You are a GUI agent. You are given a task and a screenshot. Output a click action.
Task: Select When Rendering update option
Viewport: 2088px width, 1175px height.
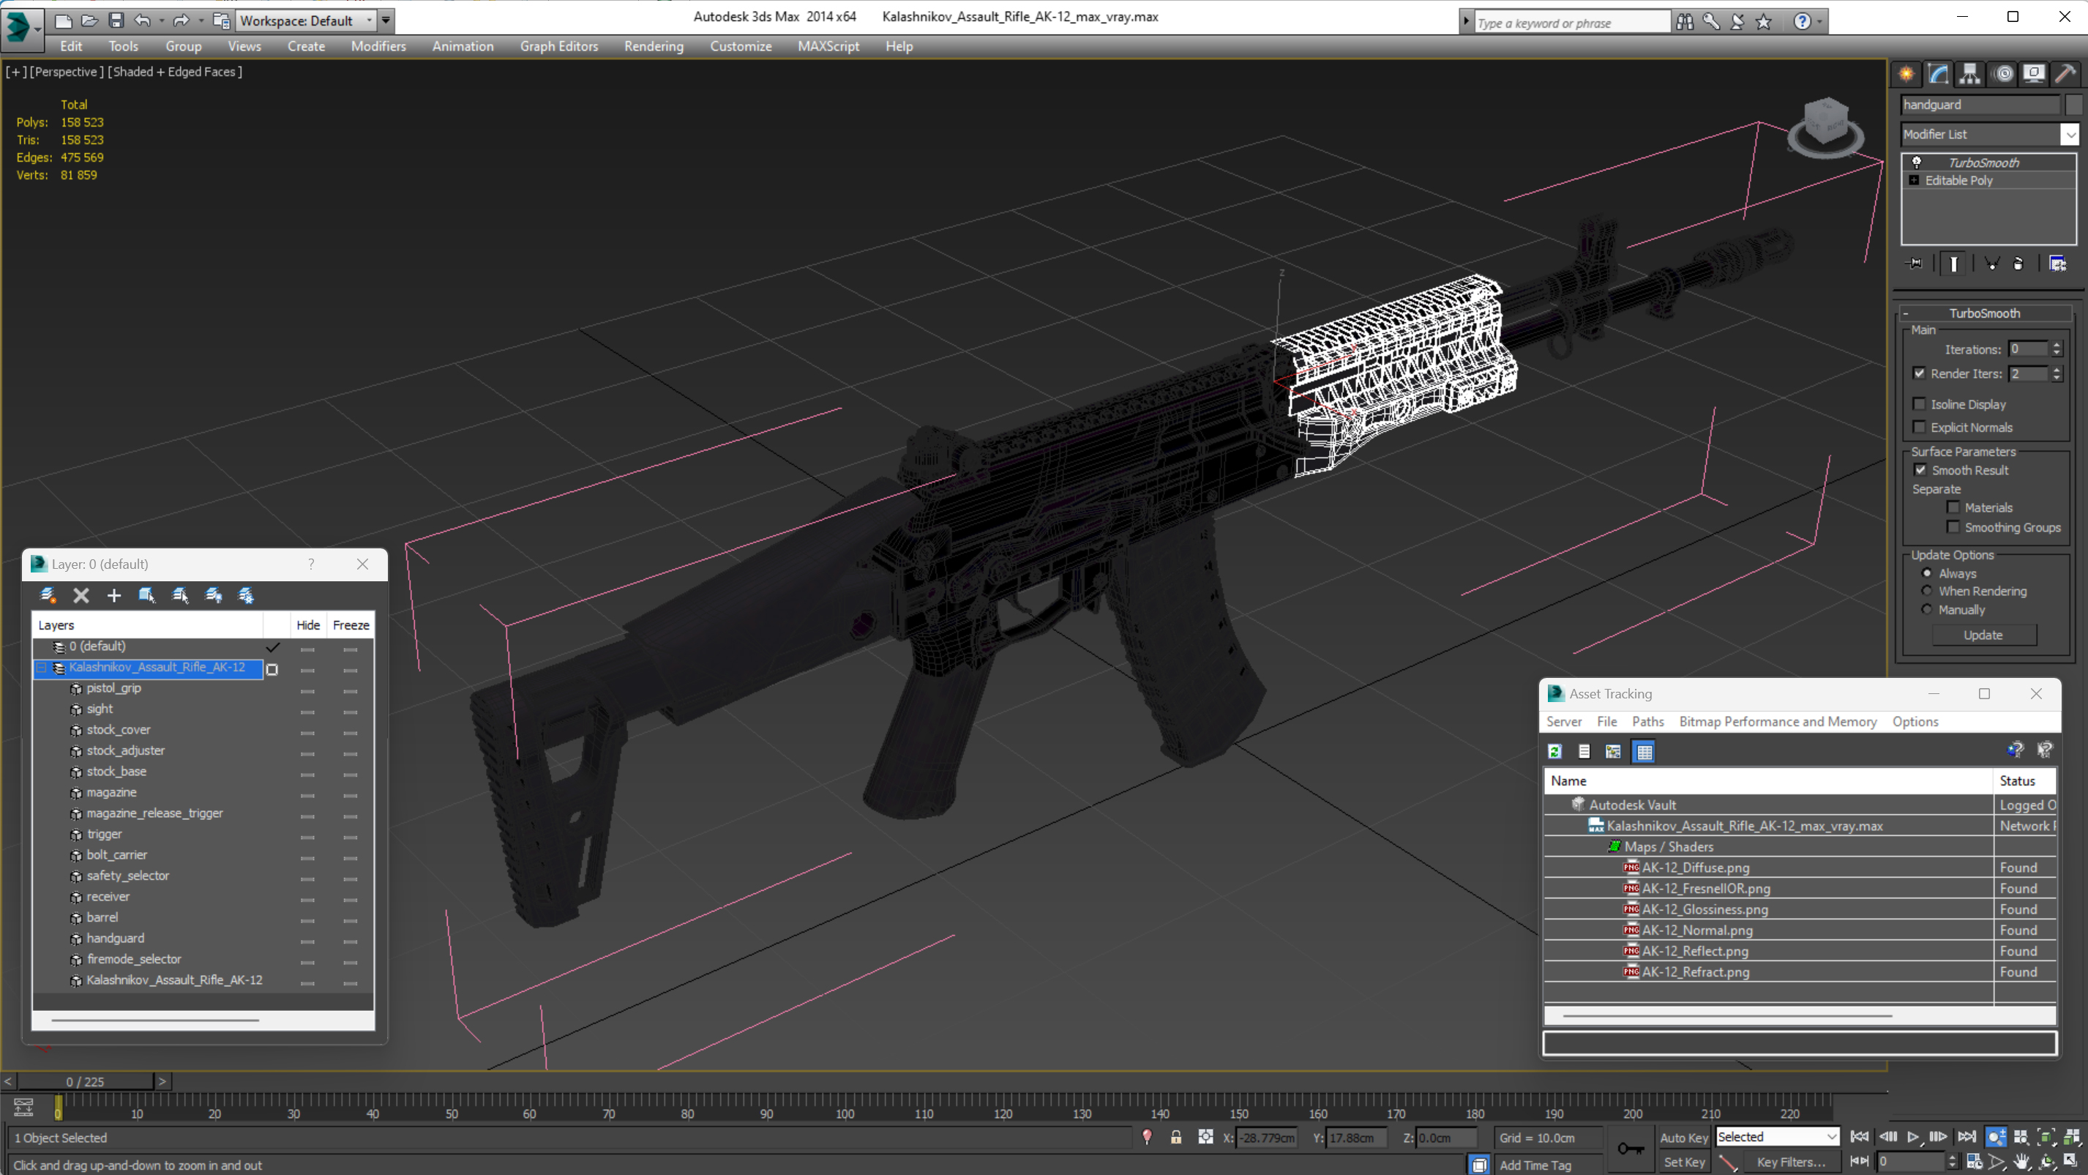point(1928,590)
